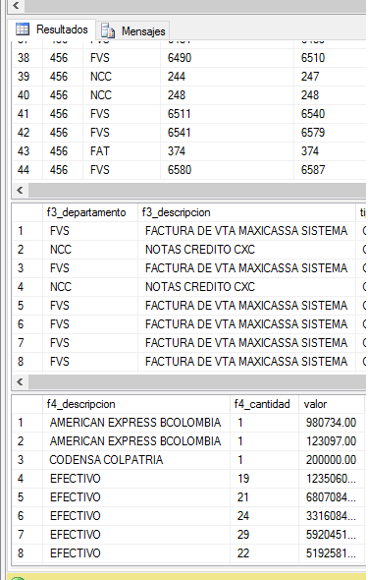368x580 pixels.
Task: Click EFECTIVO cell in third grid row 8
Action: [x=136, y=553]
